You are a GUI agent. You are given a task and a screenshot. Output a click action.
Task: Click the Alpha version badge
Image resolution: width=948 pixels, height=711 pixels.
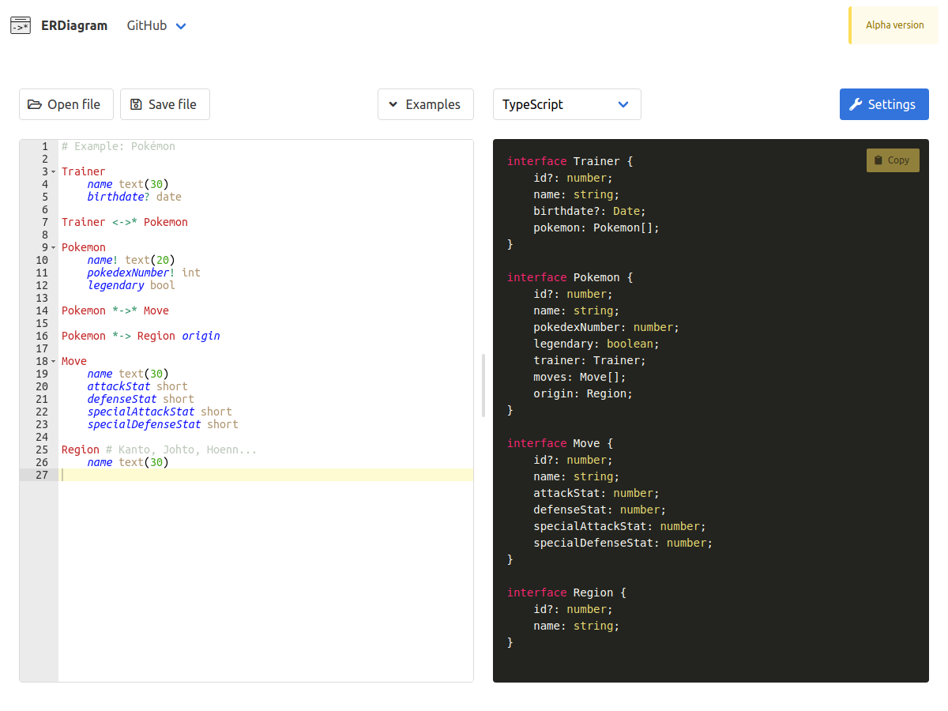click(893, 25)
